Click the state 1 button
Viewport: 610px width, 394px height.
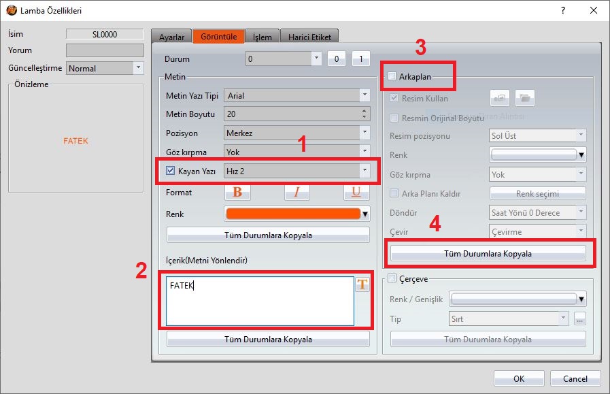(360, 59)
